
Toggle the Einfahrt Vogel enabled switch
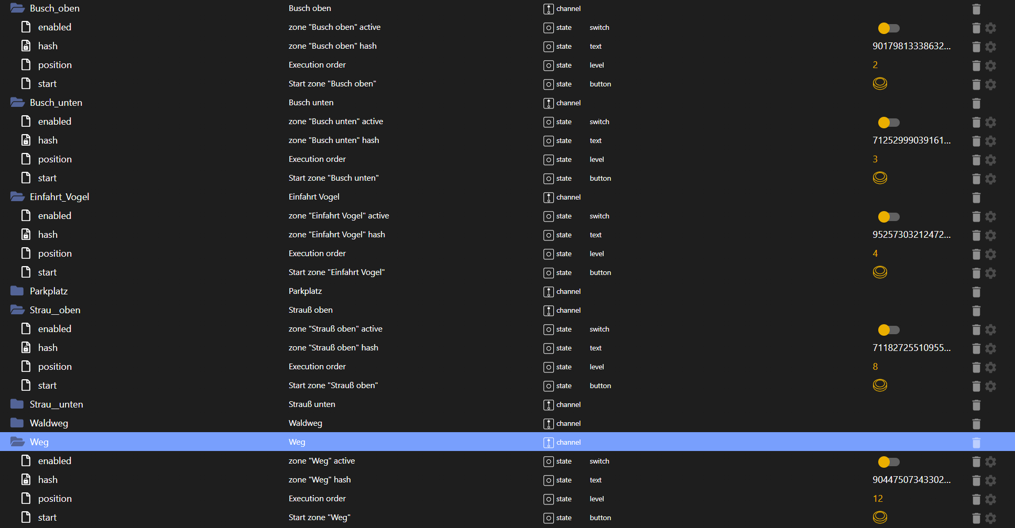pos(888,216)
